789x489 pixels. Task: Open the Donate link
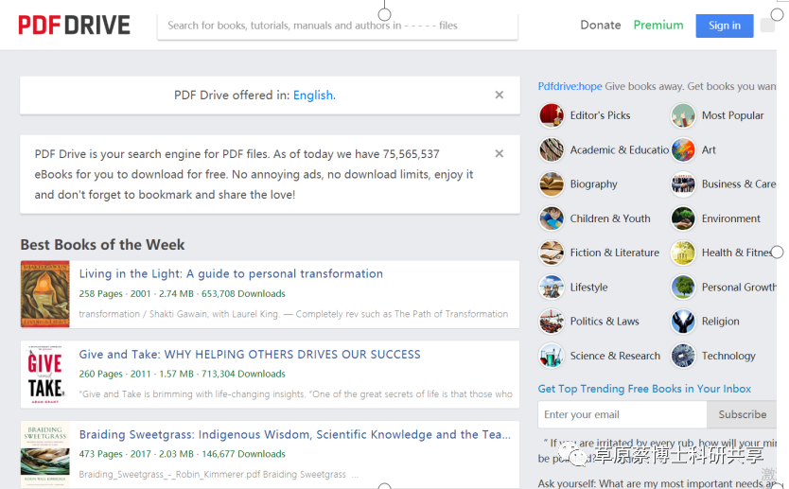[x=601, y=26]
